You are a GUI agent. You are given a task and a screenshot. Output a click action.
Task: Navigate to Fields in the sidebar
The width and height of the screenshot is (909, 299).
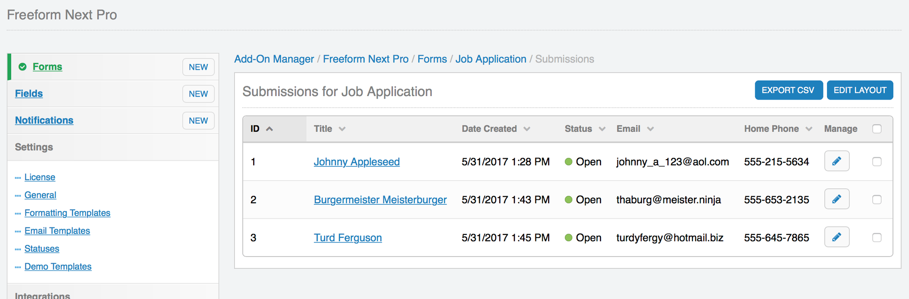(29, 93)
